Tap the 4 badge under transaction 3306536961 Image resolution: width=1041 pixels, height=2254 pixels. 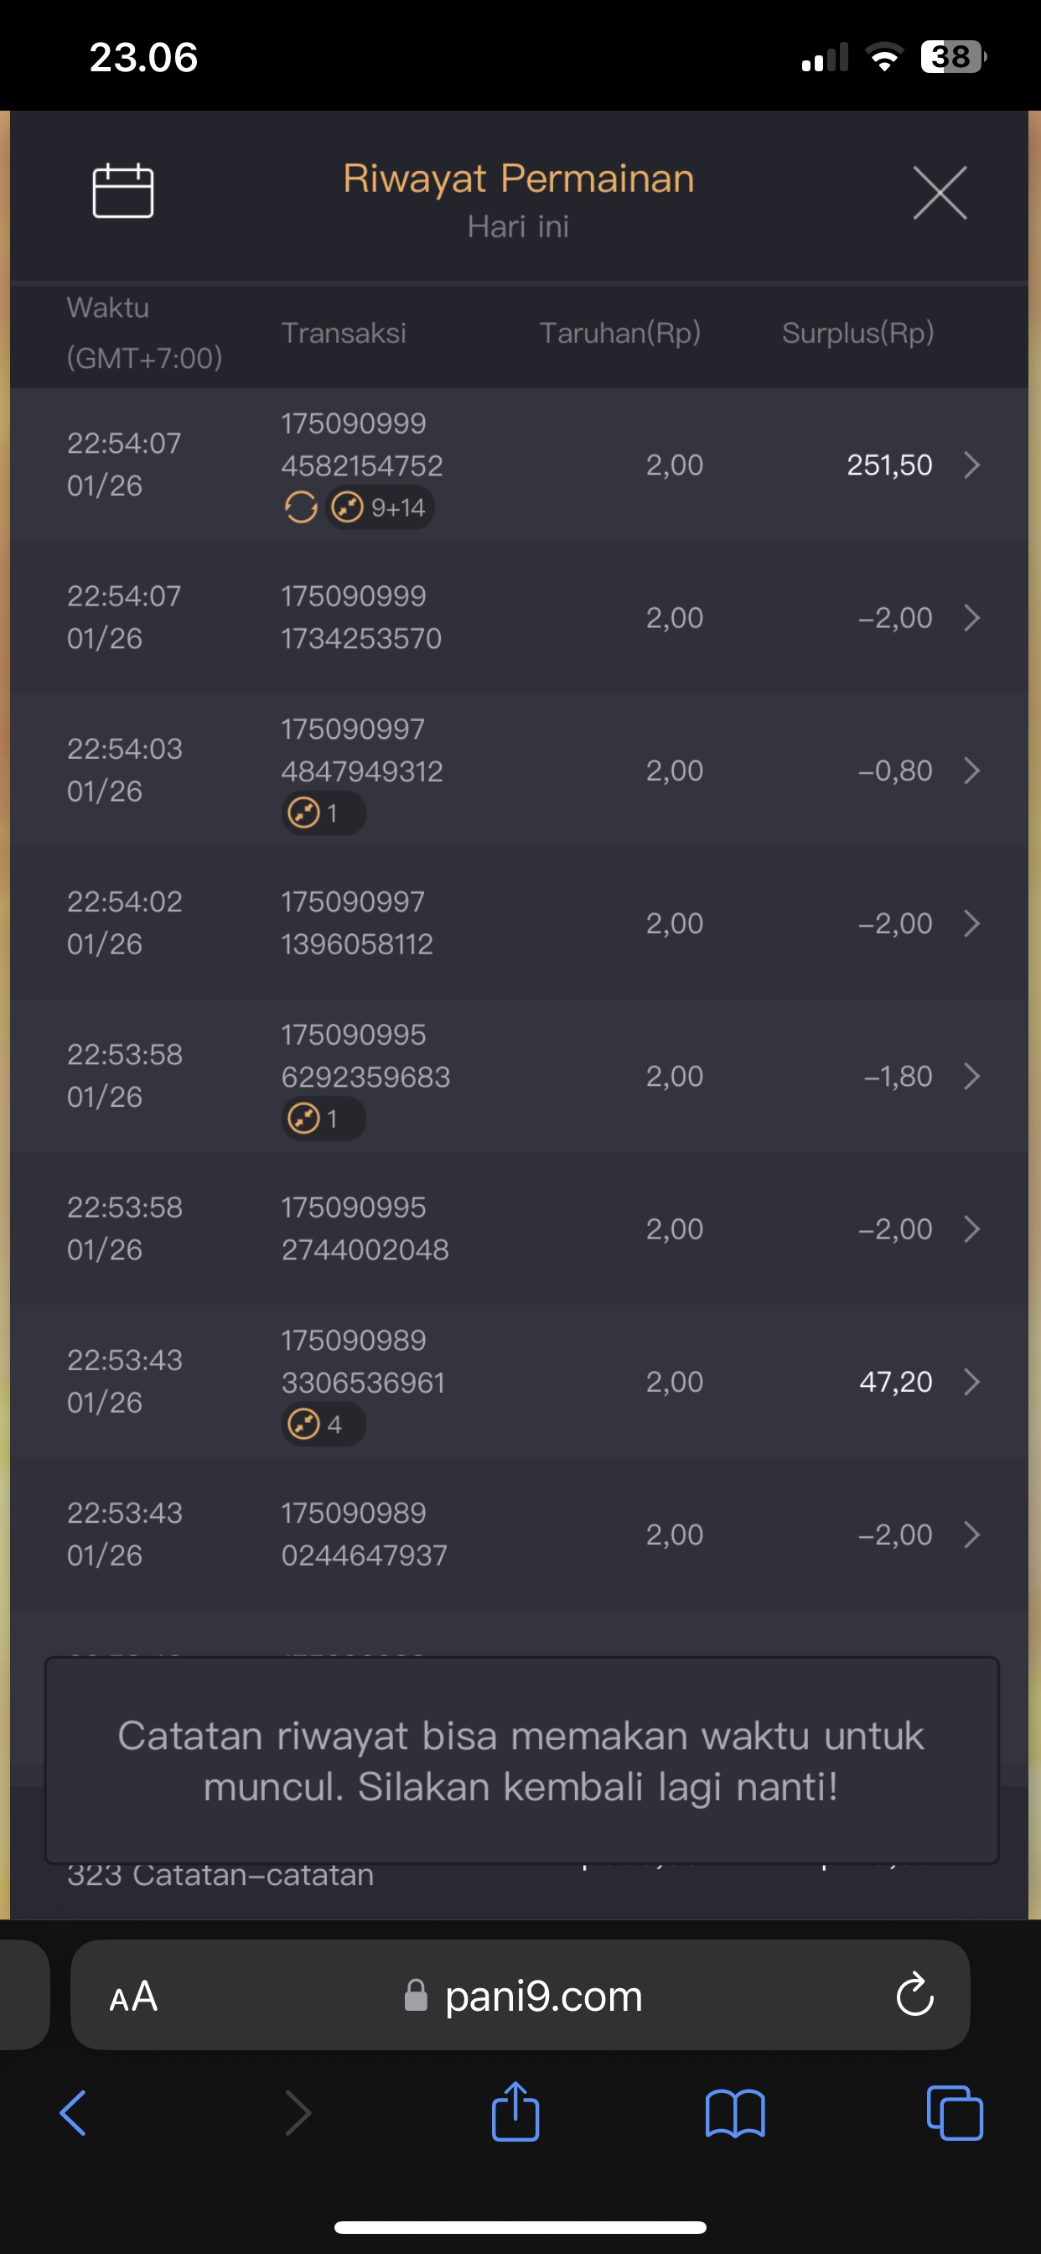(323, 1425)
